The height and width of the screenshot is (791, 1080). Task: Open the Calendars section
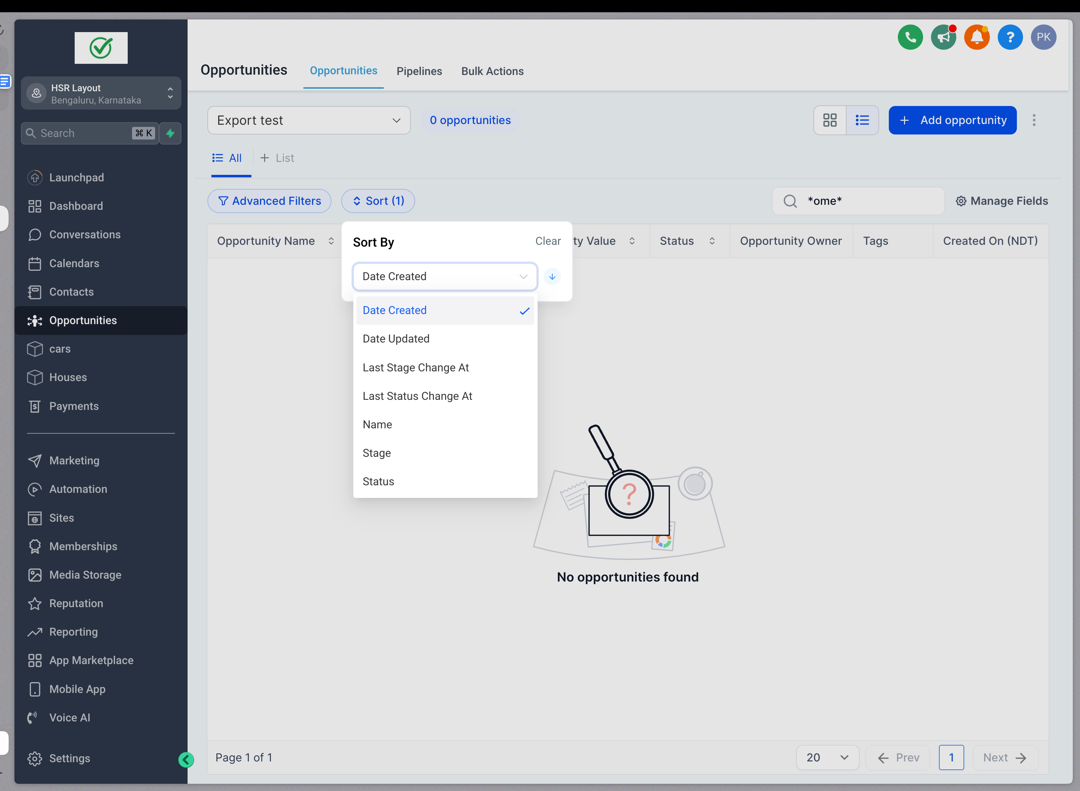74,263
